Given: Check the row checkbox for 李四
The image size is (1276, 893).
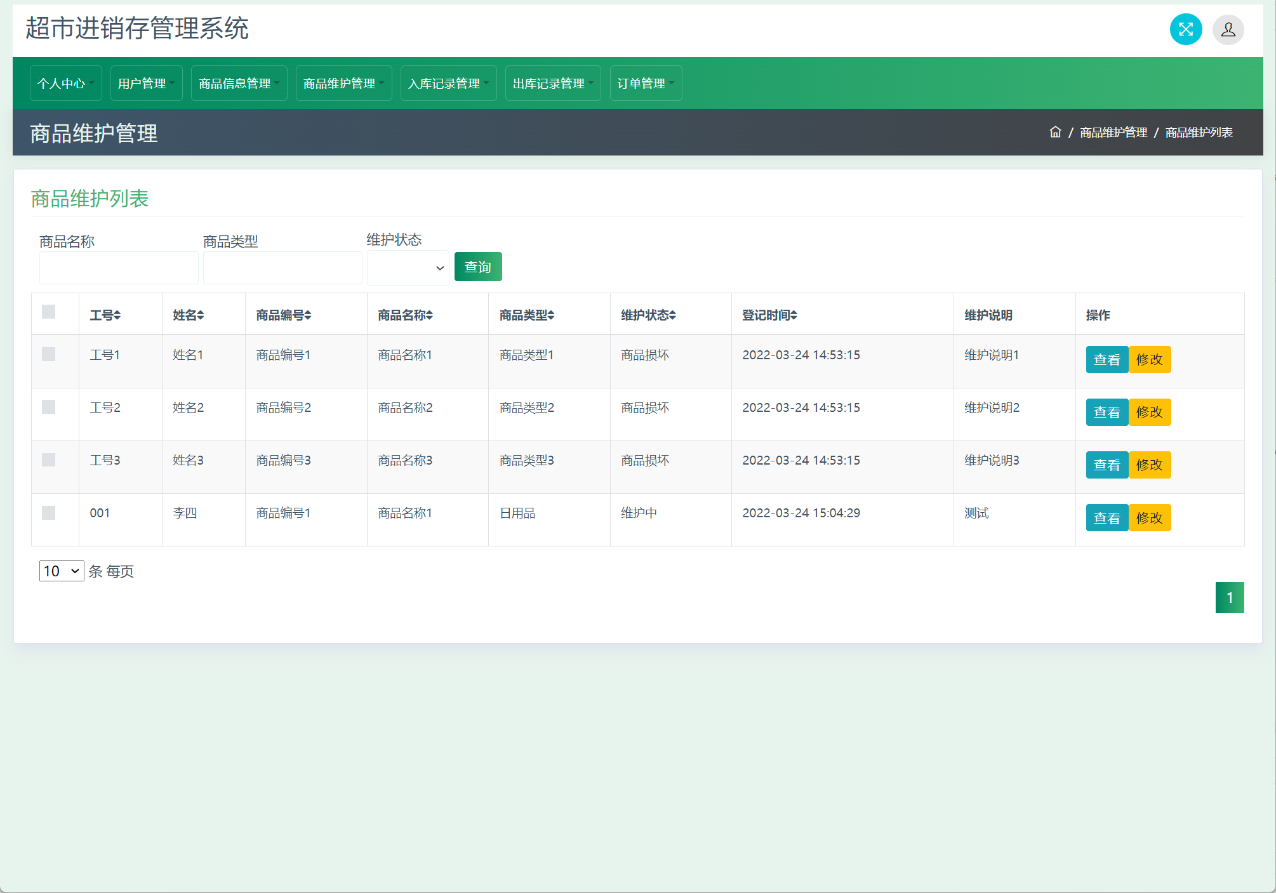Looking at the screenshot, I should pos(49,513).
